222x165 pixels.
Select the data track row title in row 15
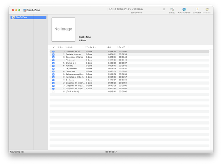[x=72, y=92]
